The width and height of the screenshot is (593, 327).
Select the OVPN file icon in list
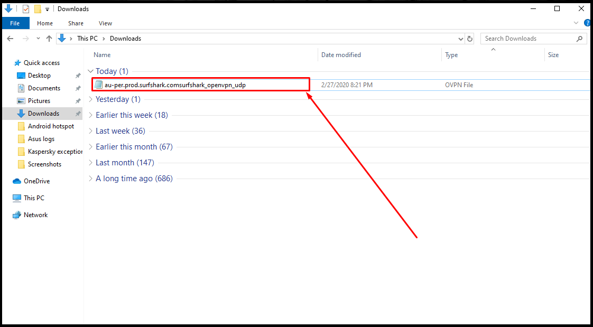tap(98, 85)
